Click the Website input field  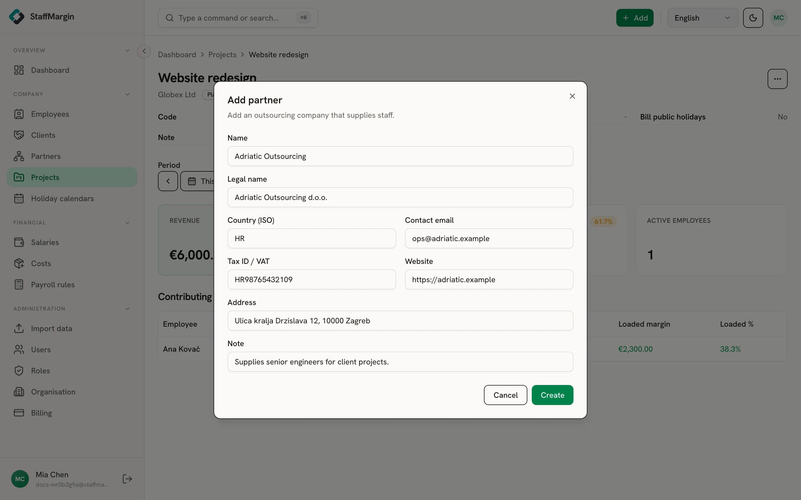pos(489,279)
